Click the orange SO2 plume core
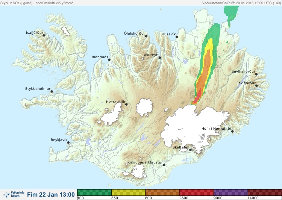The image size is (282, 200). click(x=205, y=72)
